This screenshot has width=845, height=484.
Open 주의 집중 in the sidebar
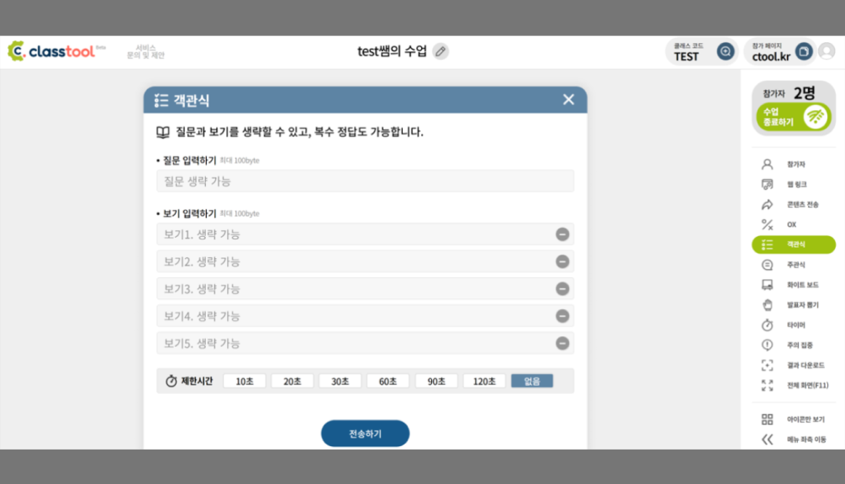(793, 345)
